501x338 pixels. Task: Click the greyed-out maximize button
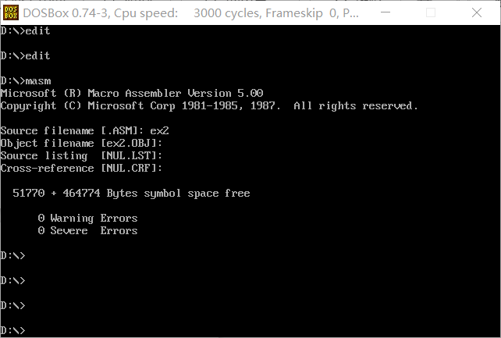[x=431, y=12]
